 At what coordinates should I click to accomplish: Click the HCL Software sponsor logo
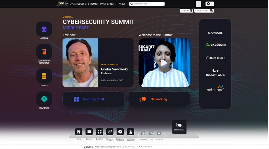[215, 72]
